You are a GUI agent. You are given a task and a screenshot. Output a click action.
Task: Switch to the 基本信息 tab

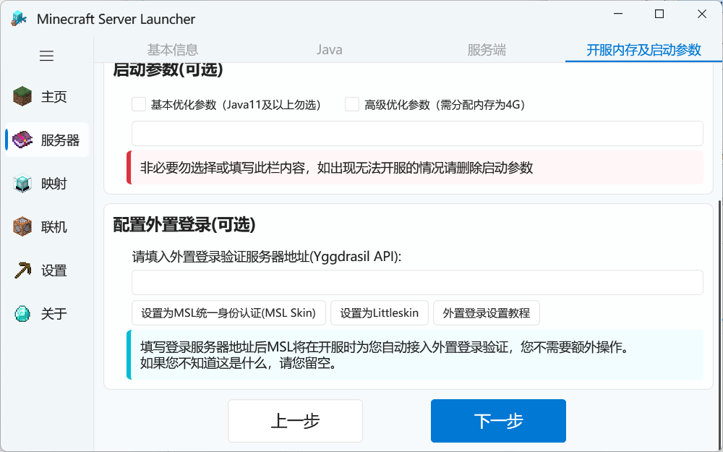(173, 50)
